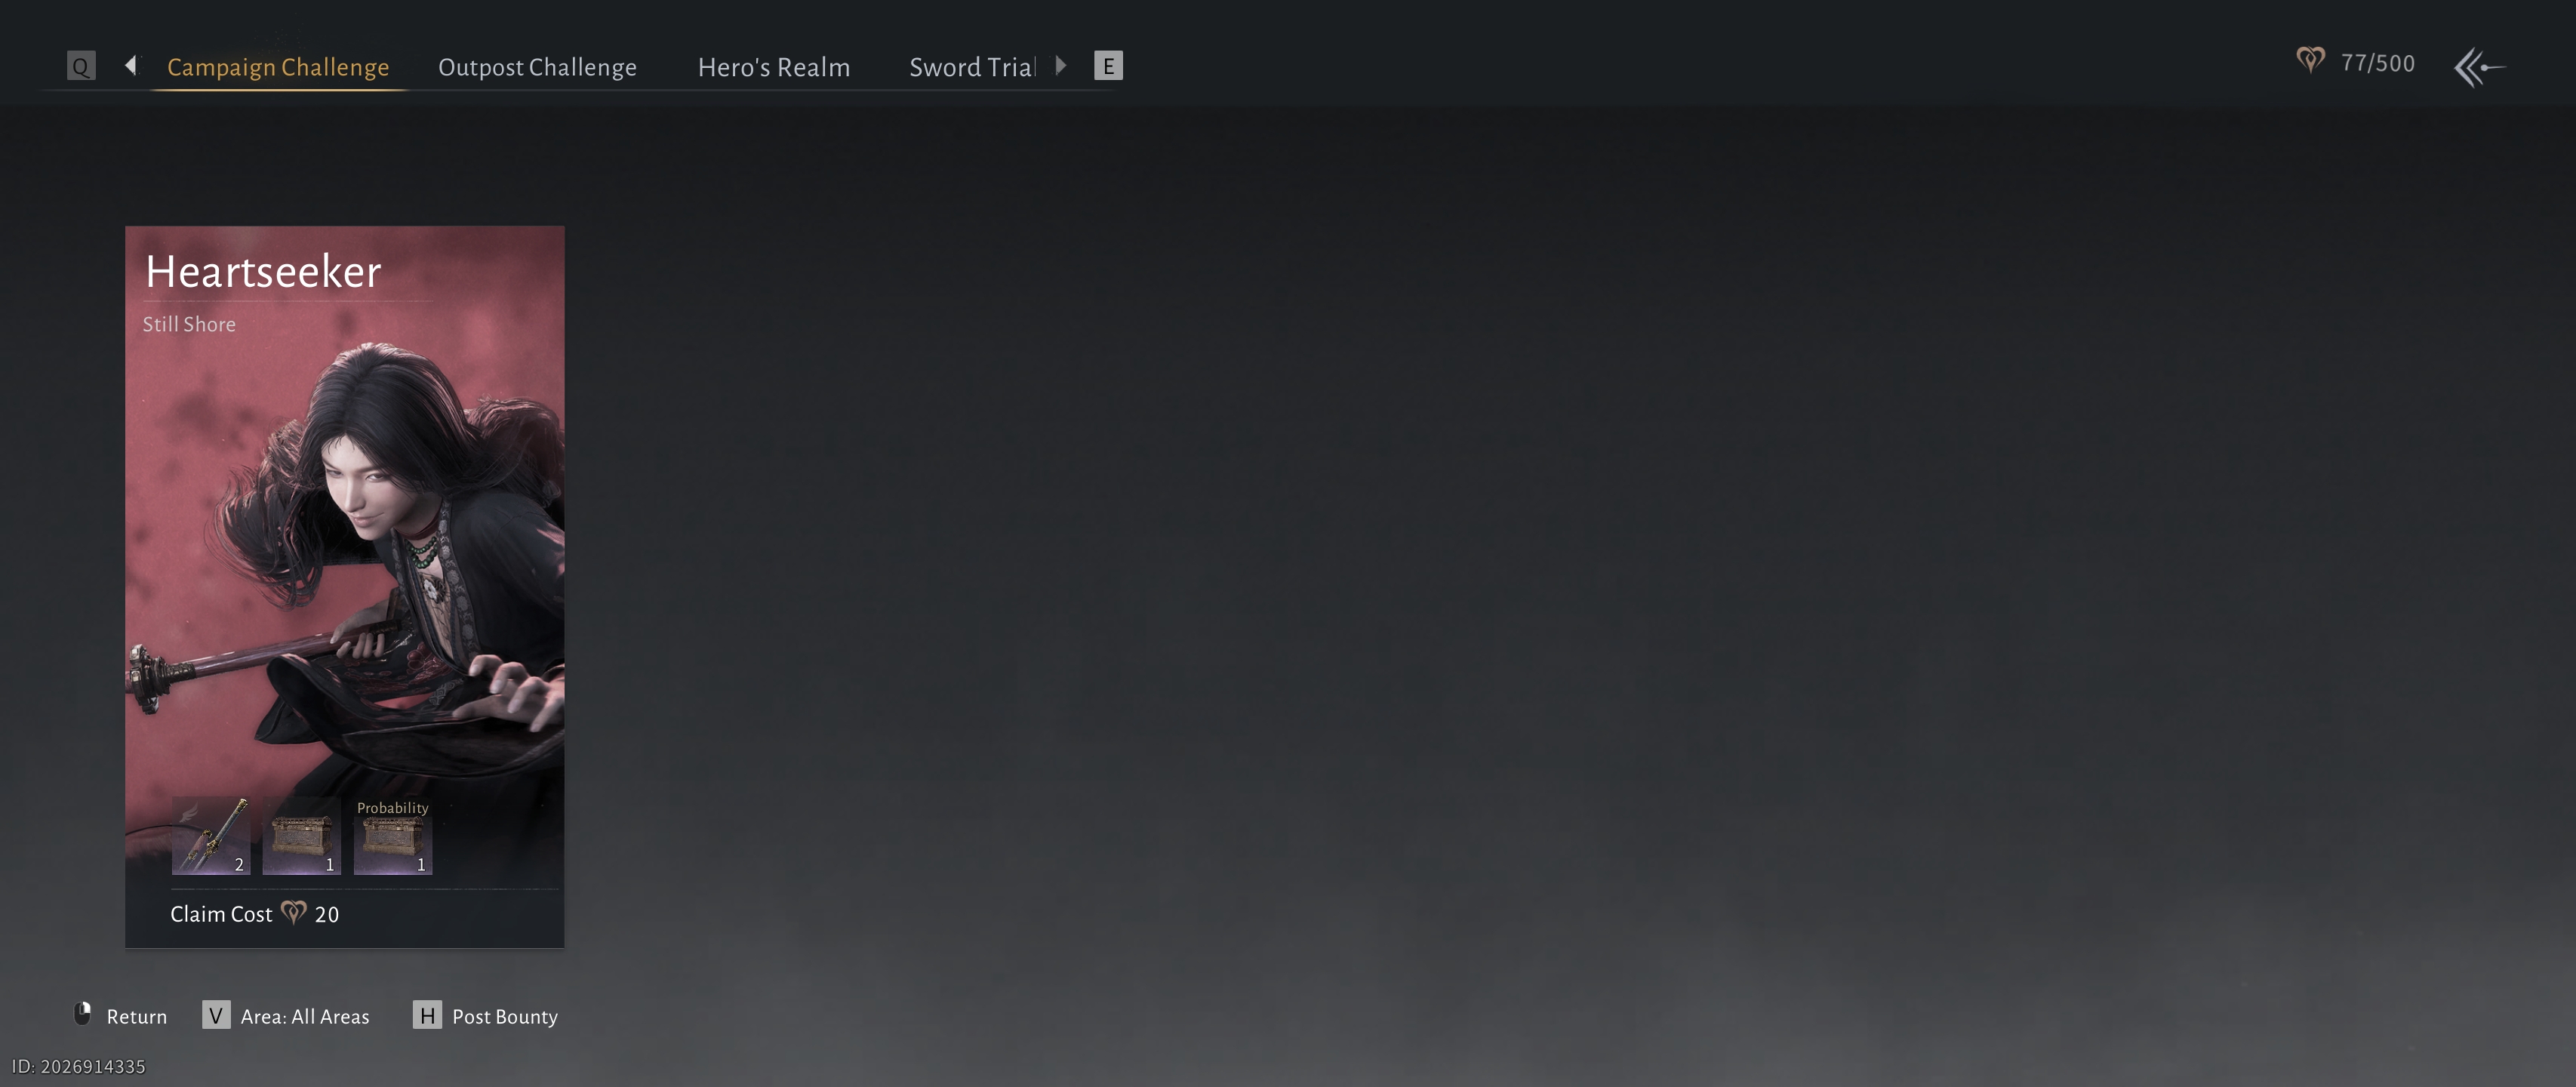Click the Claim Cost heart icon

pyautogui.click(x=293, y=912)
